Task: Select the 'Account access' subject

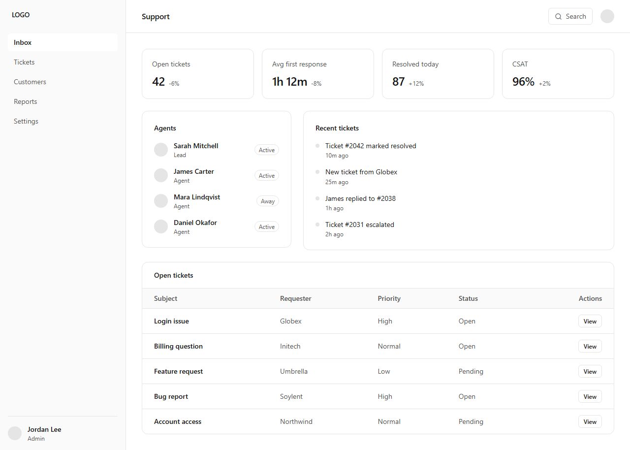Action: (x=178, y=421)
